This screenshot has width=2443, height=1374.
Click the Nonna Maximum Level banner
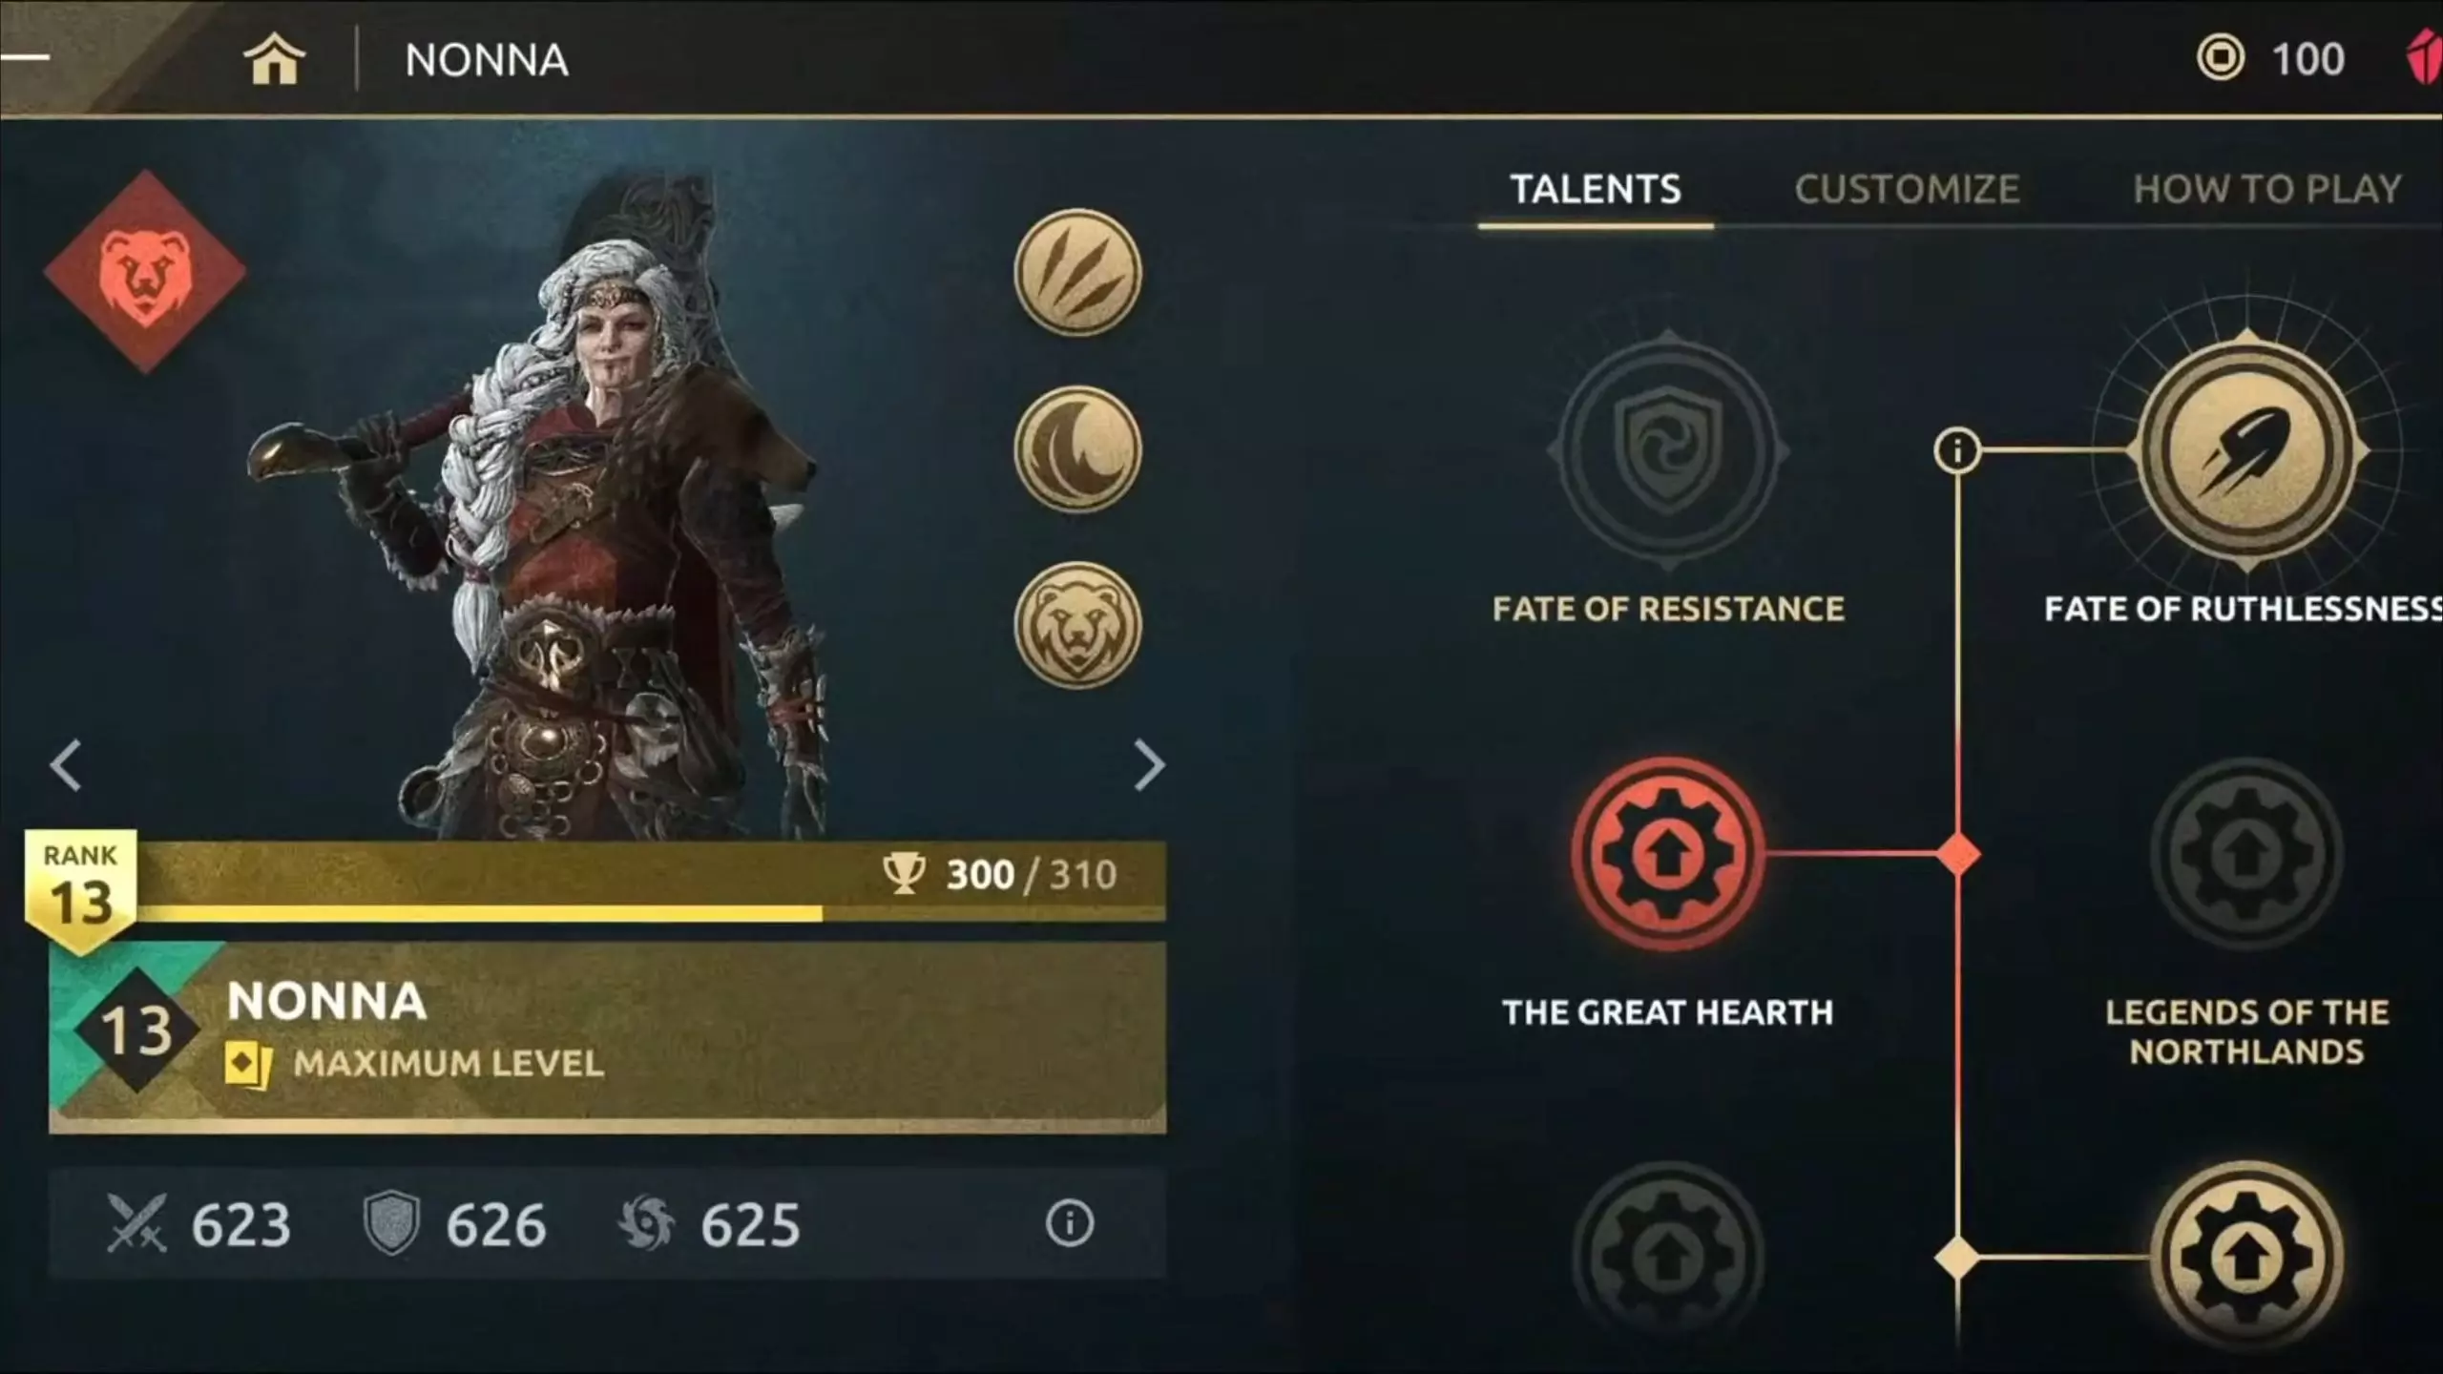coord(608,1037)
